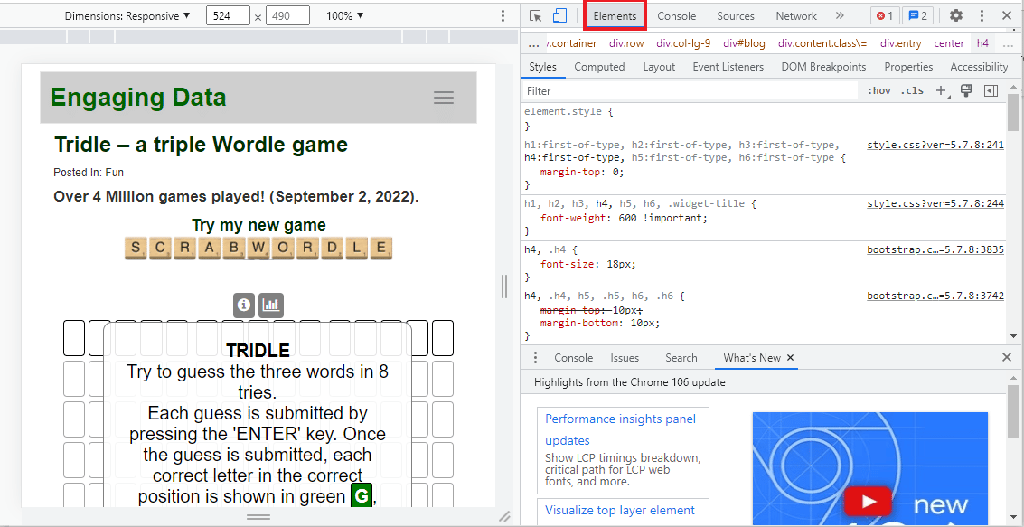
Task: Open the Sources tab
Action: click(x=736, y=15)
